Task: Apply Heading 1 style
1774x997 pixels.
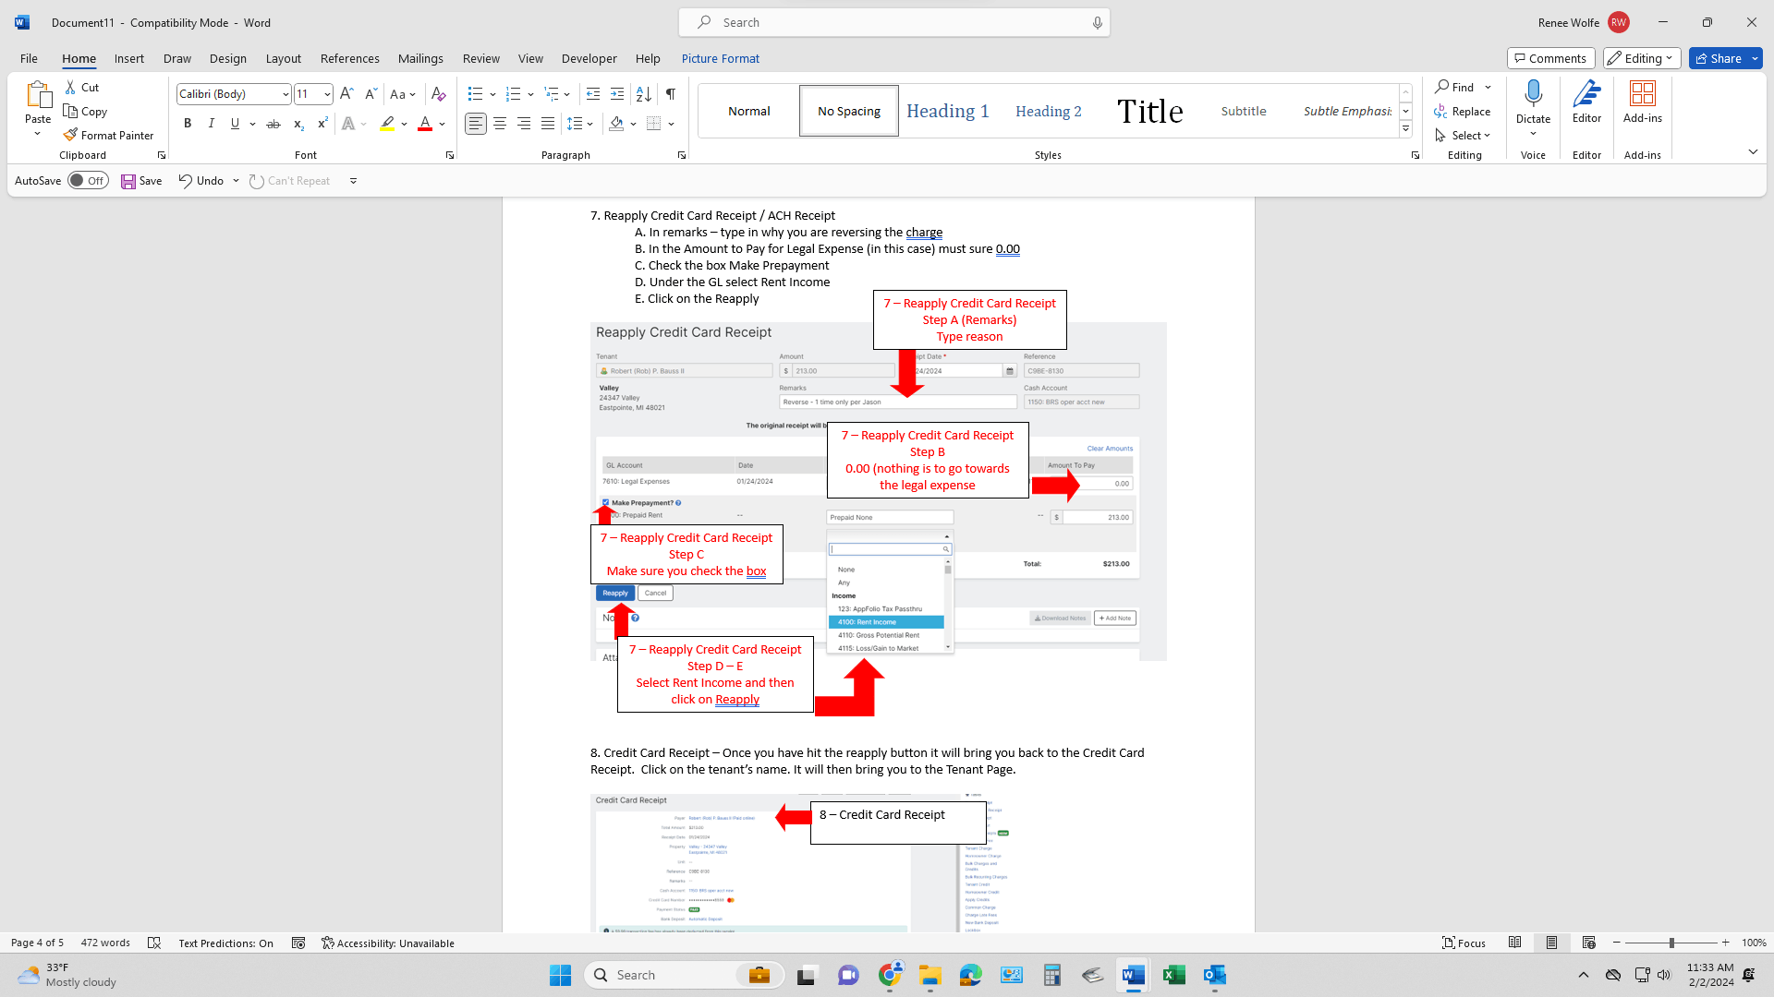Action: pyautogui.click(x=947, y=111)
